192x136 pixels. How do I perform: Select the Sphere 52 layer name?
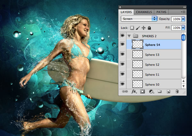(x=152, y=65)
